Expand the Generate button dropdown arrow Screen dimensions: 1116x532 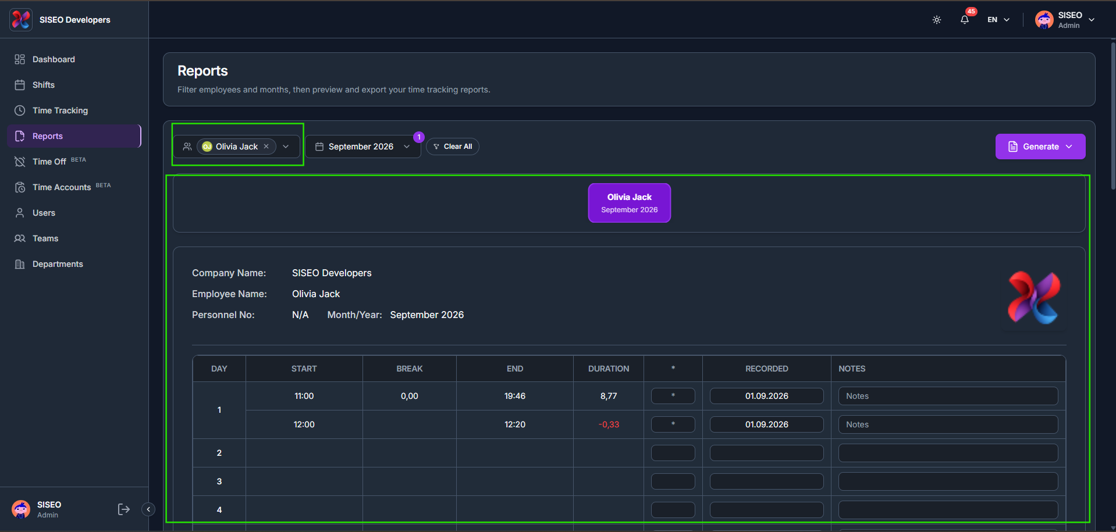(x=1069, y=147)
